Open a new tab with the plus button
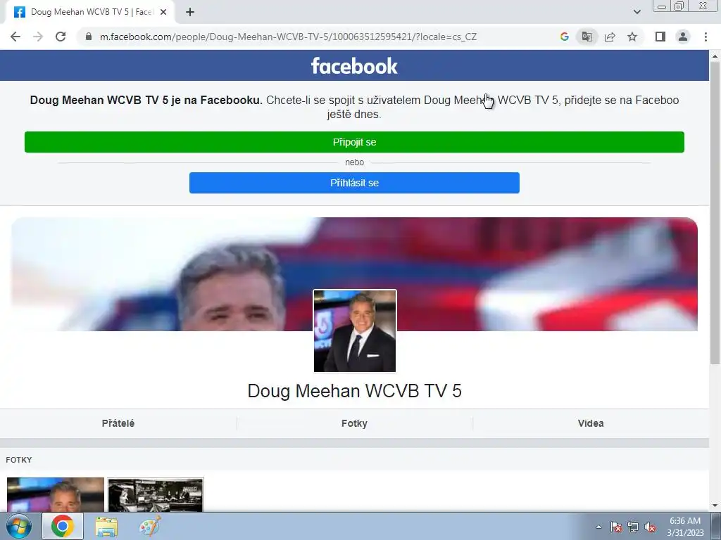This screenshot has height=540, width=721. point(190,13)
